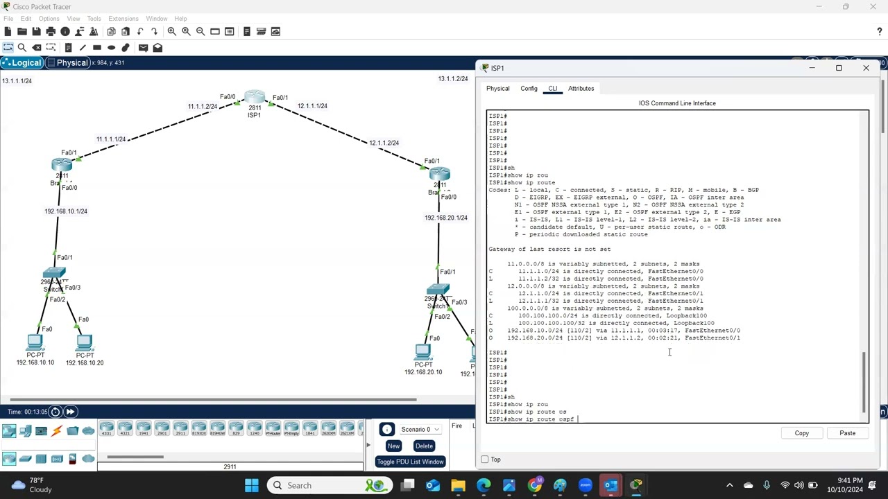This screenshot has height=499, width=888.
Task: Open network information icon
Action: pyautogui.click(x=65, y=31)
